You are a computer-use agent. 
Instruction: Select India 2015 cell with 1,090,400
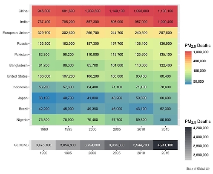(x=165, y=22)
